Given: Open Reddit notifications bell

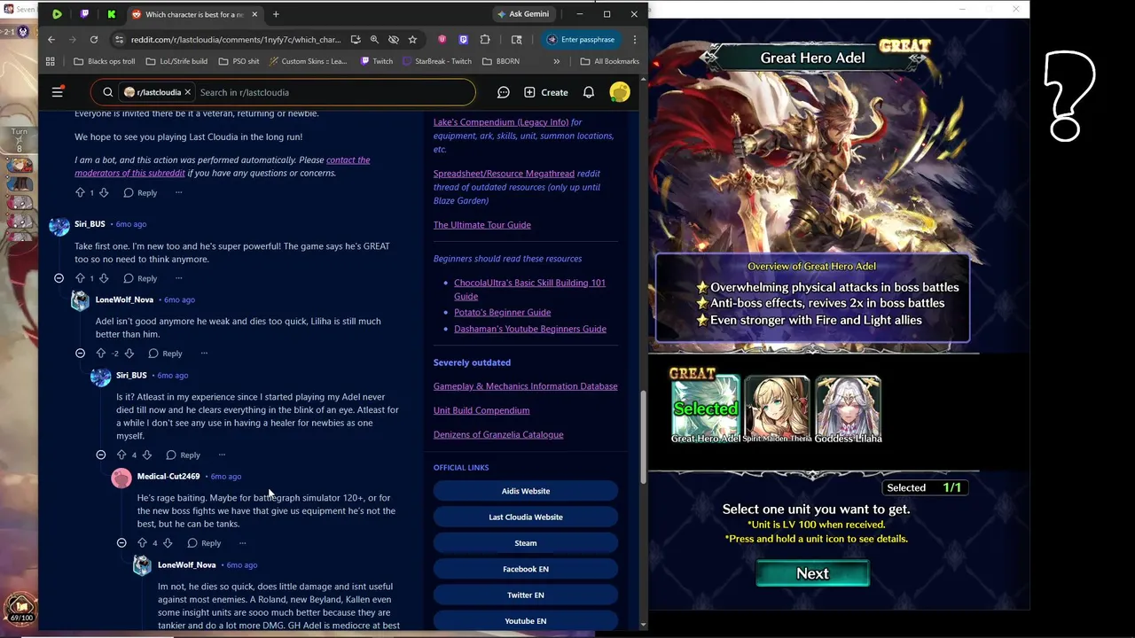Looking at the screenshot, I should pos(588,92).
